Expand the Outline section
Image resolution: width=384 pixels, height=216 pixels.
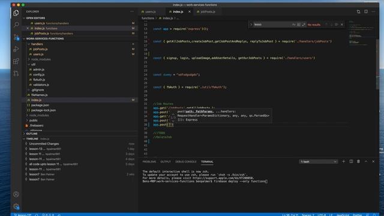(x=32, y=134)
